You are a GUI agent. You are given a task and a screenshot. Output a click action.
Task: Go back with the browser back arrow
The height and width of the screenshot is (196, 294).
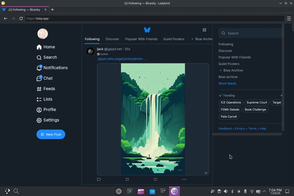pos(5,19)
